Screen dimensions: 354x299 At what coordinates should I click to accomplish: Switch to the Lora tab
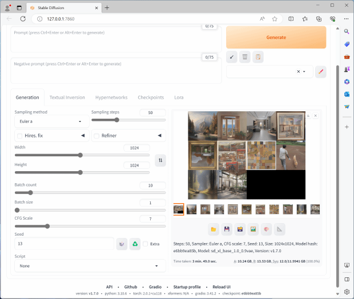[x=179, y=98]
